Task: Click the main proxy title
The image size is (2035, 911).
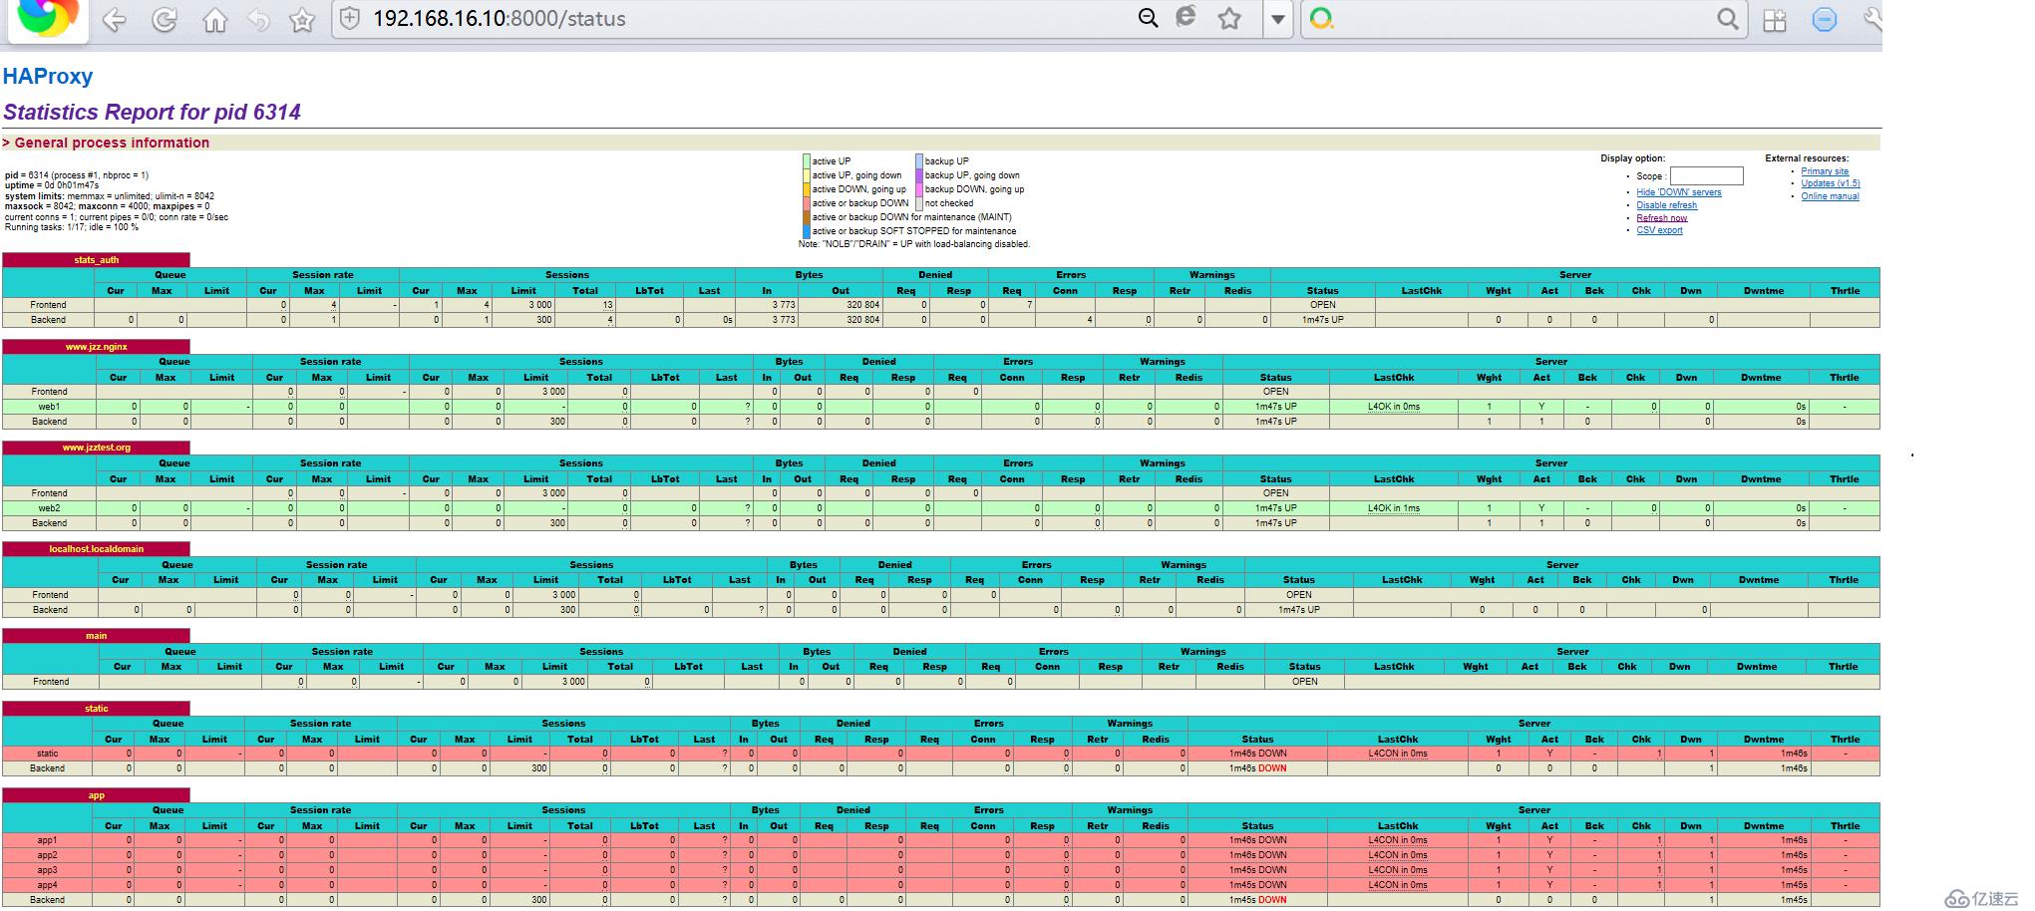Action: (96, 636)
